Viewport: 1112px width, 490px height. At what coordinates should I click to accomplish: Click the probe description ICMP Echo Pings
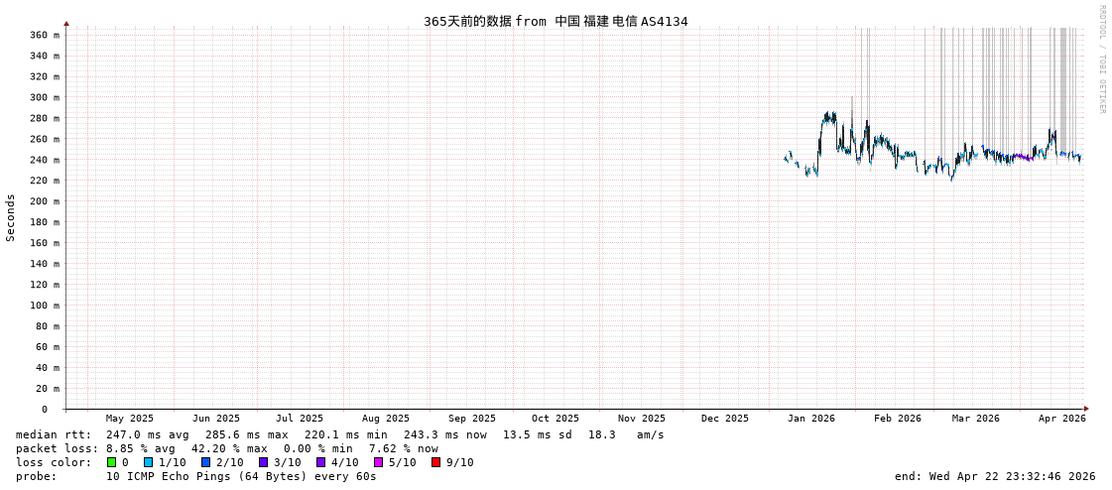click(x=241, y=476)
